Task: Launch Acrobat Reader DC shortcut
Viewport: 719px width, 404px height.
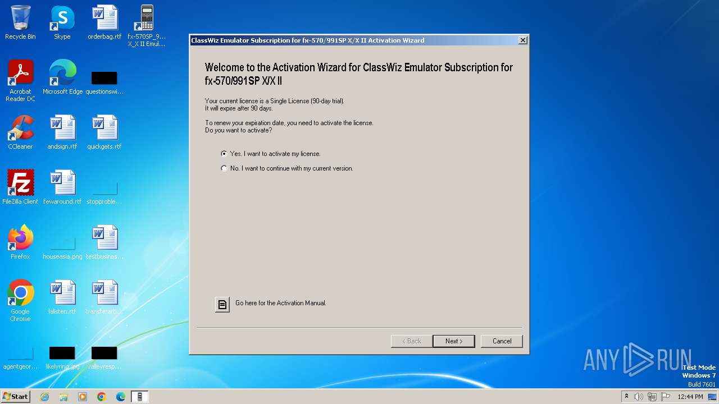Action: tap(20, 81)
